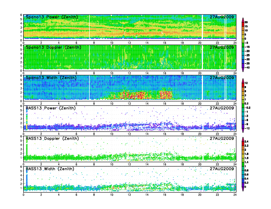Click the purple bottom arrow below the -40 label

point(243,69)
